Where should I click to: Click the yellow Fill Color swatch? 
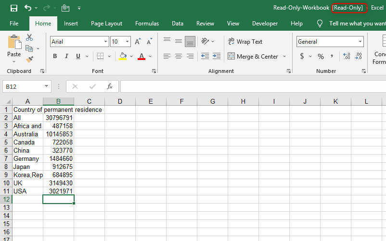click(x=123, y=56)
